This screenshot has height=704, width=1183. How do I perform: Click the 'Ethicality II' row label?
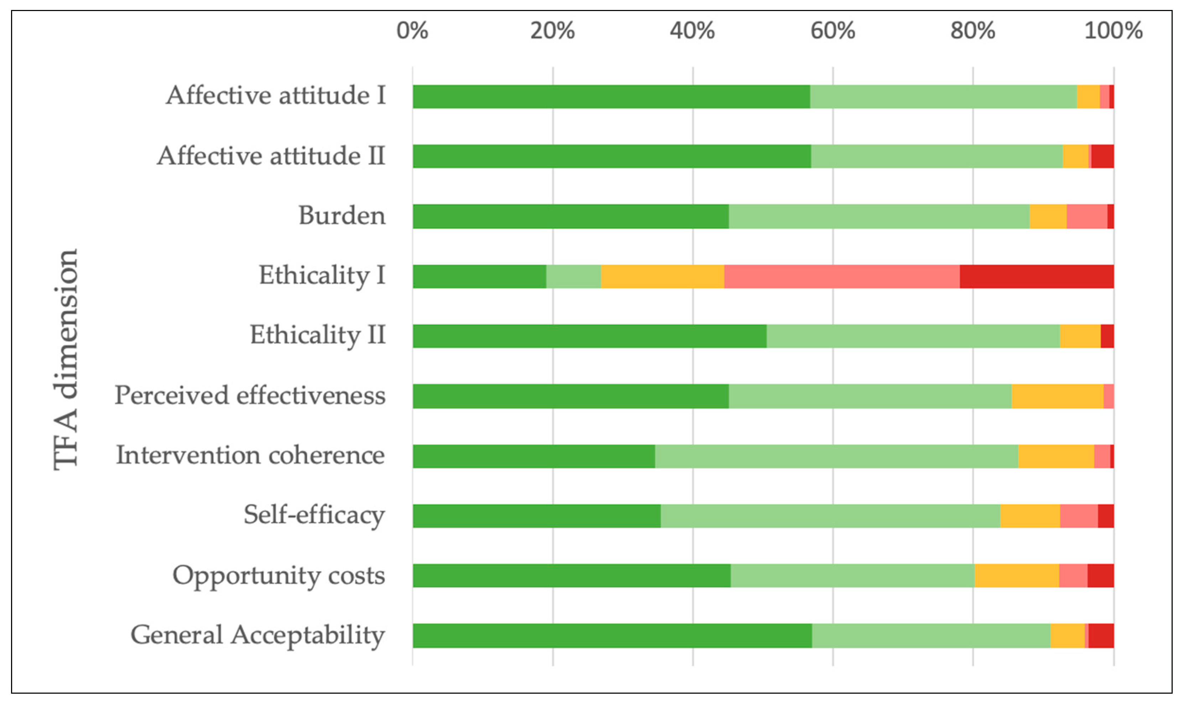point(317,335)
